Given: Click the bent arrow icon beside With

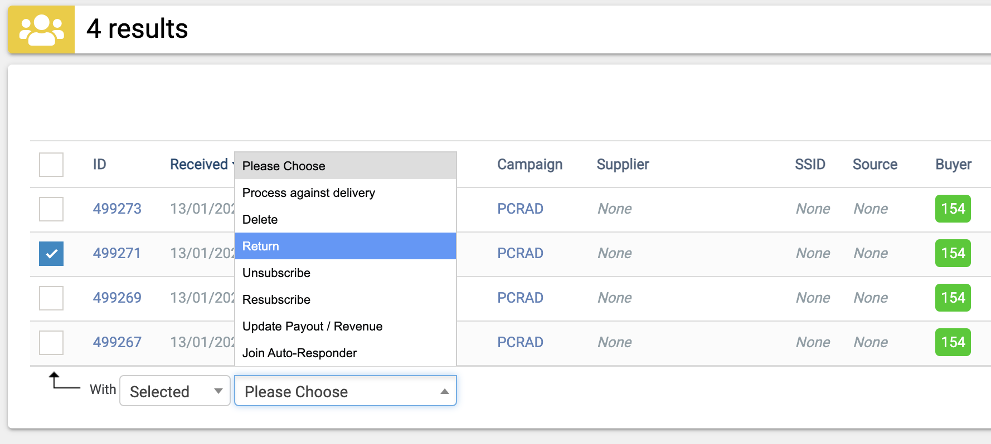Looking at the screenshot, I should pyautogui.click(x=64, y=381).
